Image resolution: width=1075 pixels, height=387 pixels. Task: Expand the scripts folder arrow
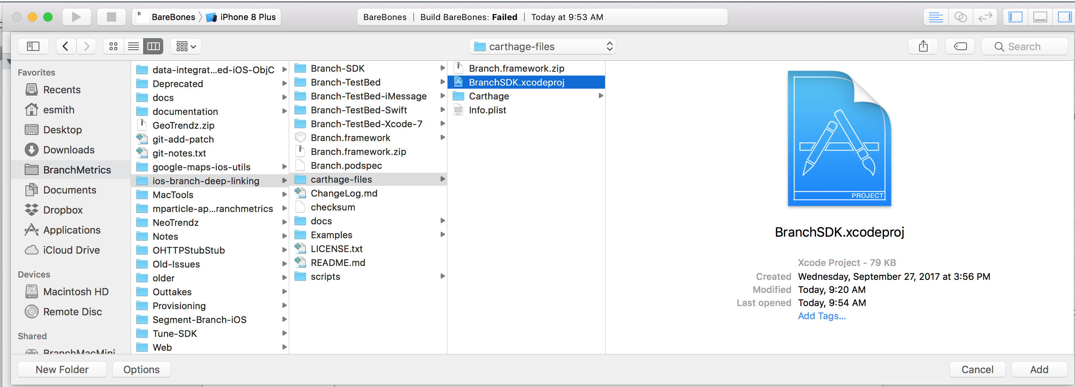pyautogui.click(x=443, y=276)
